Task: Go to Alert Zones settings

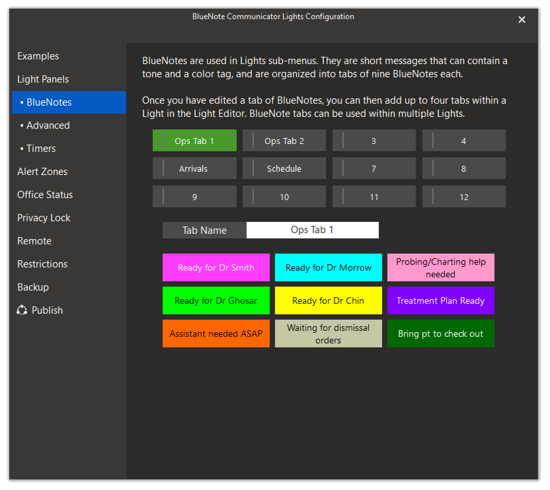Action: [69, 172]
